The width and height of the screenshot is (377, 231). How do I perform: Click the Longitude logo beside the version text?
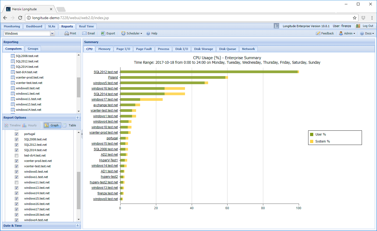276,26
